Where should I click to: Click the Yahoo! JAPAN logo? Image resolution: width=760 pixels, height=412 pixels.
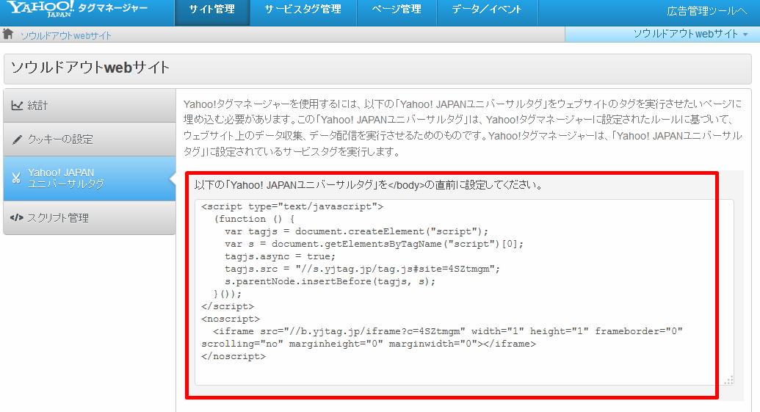41,9
